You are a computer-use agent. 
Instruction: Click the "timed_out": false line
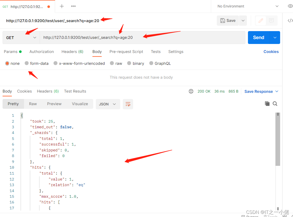pyautogui.click(x=52, y=127)
